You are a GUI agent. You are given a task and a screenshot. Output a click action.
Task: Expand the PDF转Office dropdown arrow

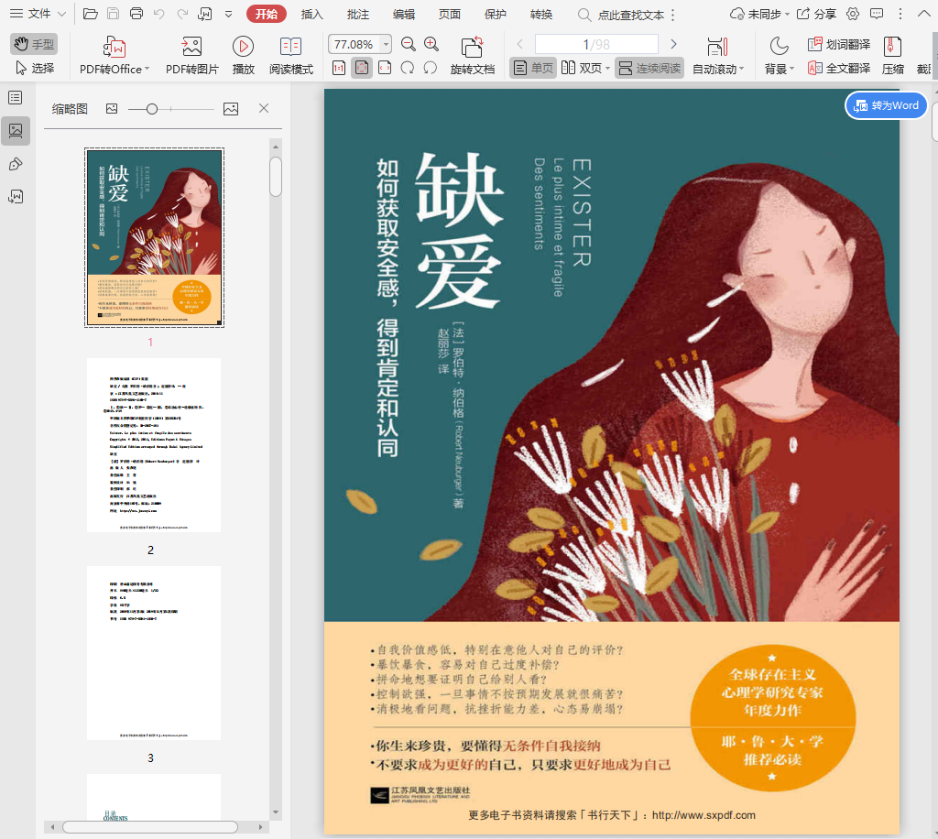[147, 69]
